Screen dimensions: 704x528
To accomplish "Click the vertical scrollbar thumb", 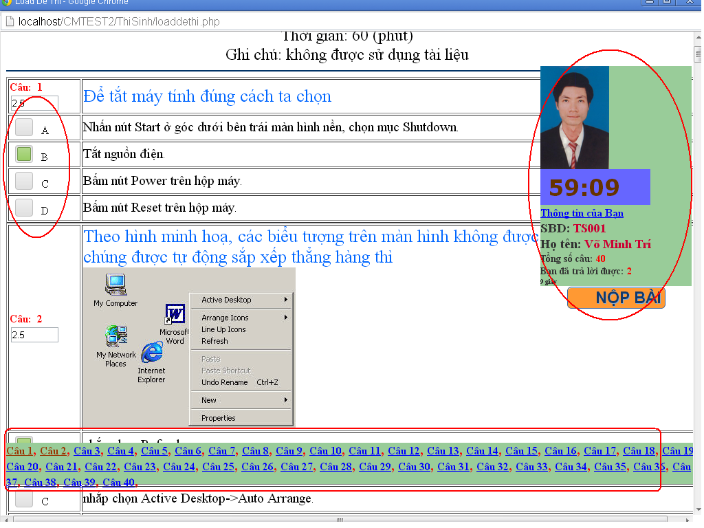I will (698, 55).
